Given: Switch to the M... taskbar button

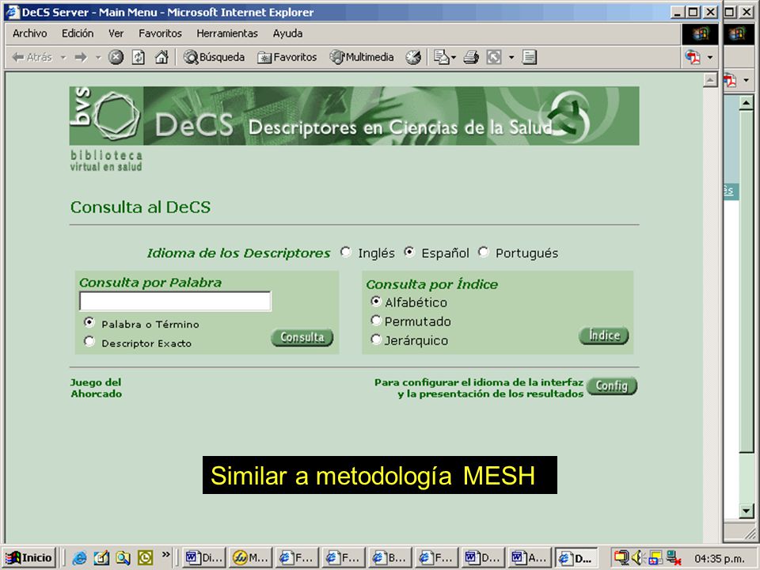Looking at the screenshot, I should click(x=251, y=558).
